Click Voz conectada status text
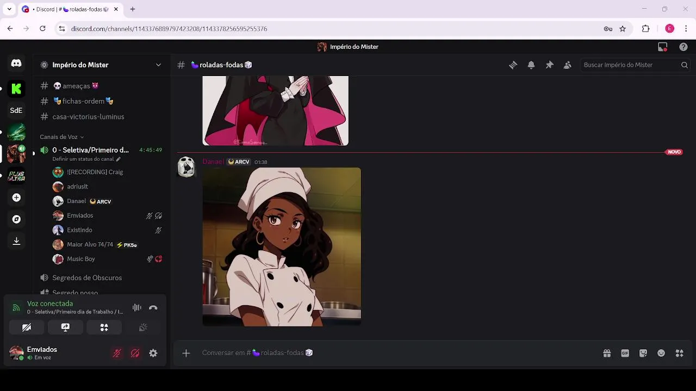This screenshot has height=391, width=696. 50,304
